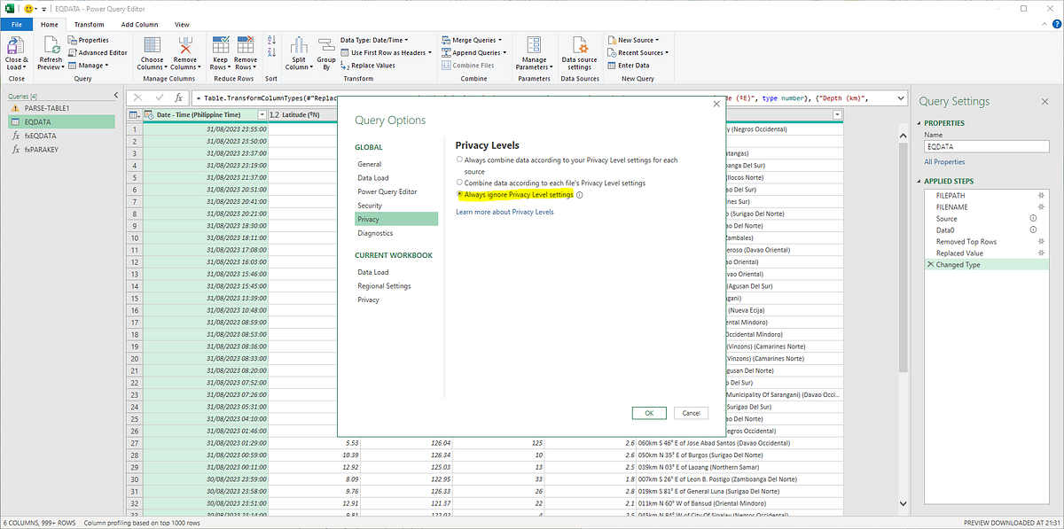Collapse the APPLIED STEPS section
The image size is (1064, 529).
click(x=919, y=181)
